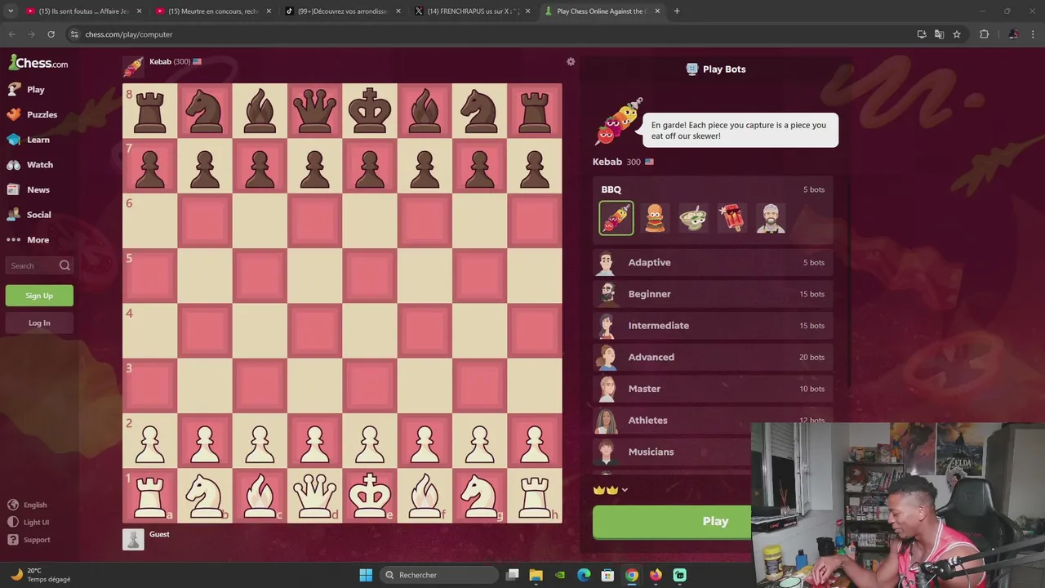The width and height of the screenshot is (1045, 588).
Task: Bookmark this page with the star icon
Action: [957, 34]
